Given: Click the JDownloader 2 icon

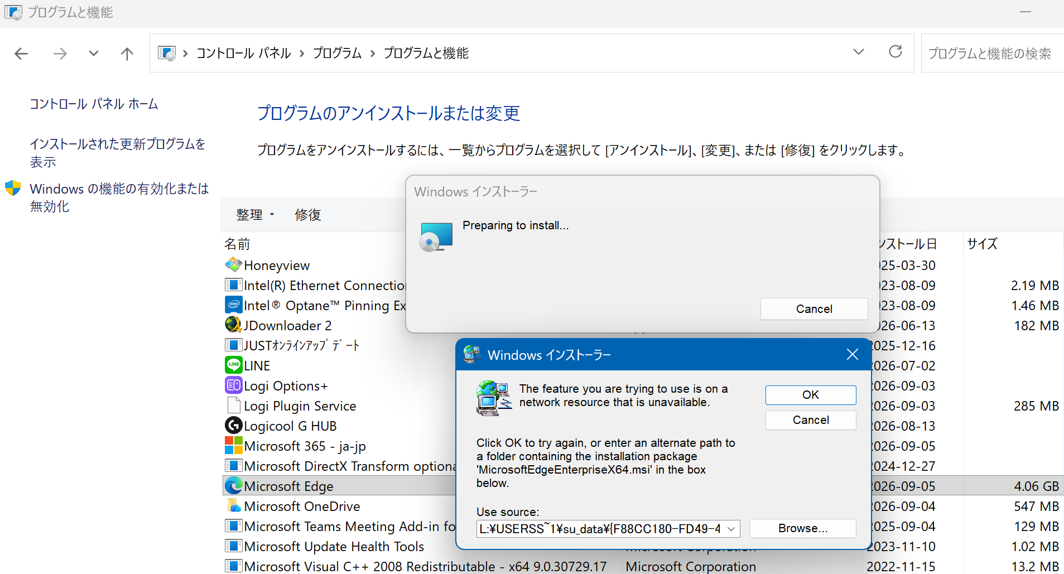Looking at the screenshot, I should [233, 325].
